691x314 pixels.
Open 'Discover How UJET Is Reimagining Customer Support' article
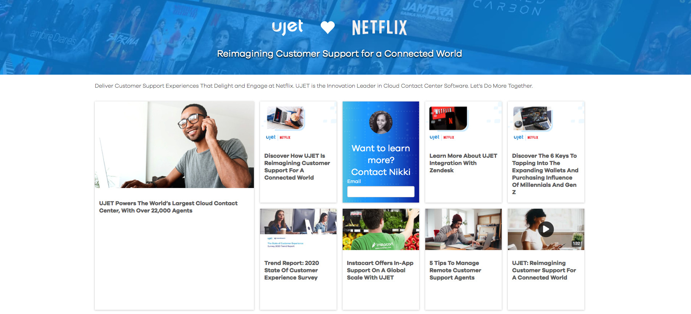click(297, 167)
